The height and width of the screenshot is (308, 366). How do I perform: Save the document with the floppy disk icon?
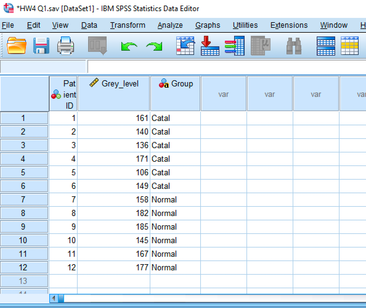[41, 46]
